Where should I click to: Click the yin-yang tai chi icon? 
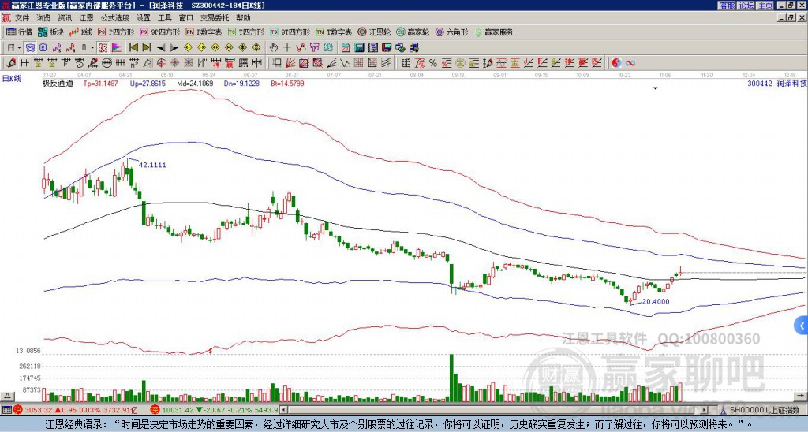pos(616,63)
